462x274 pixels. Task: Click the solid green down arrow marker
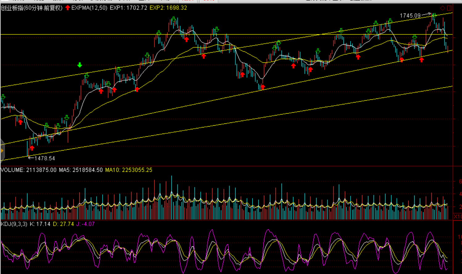click(x=80, y=65)
